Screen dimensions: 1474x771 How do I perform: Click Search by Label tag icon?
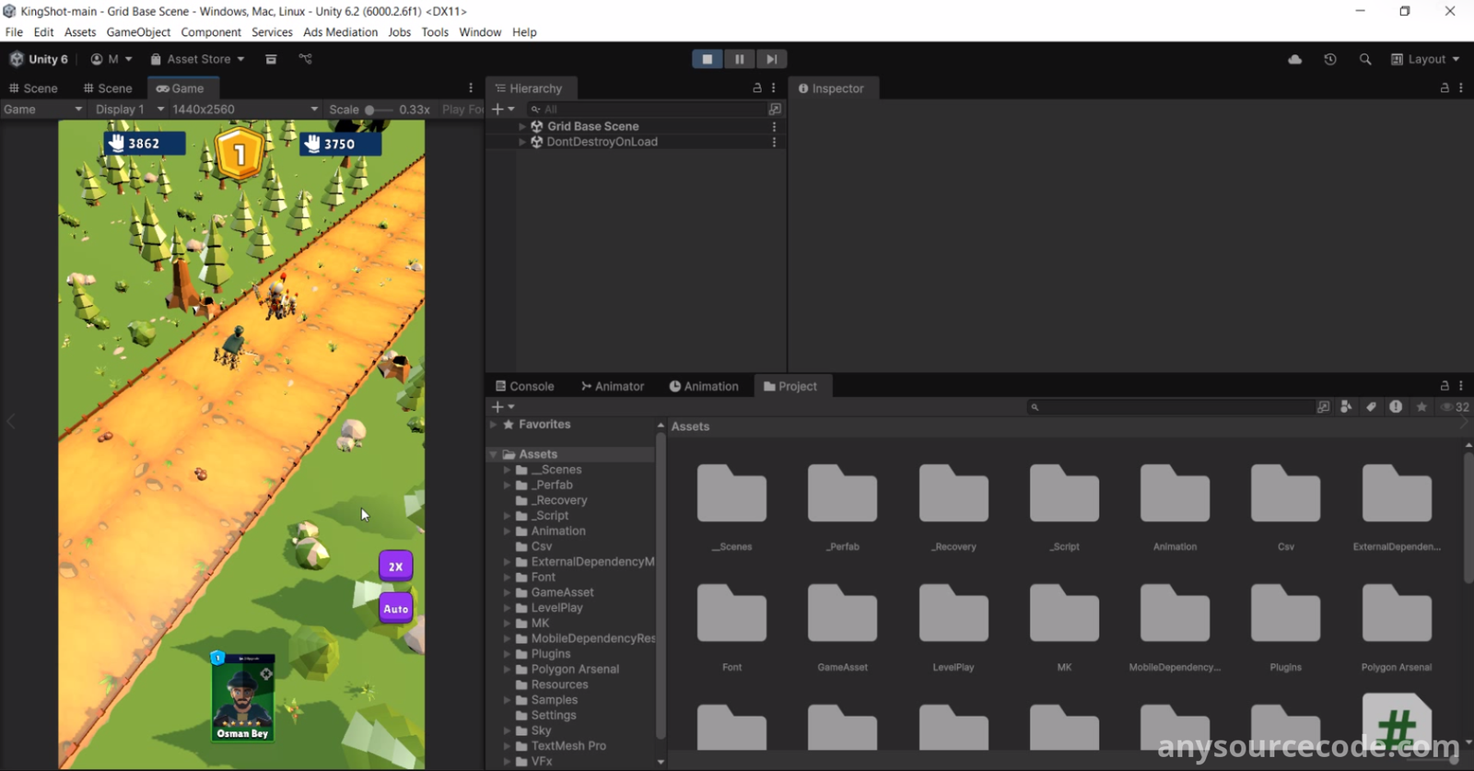1371,407
